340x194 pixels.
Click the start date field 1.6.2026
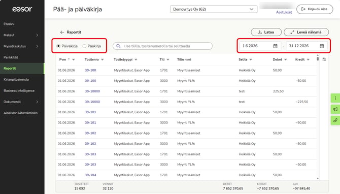click(260, 46)
